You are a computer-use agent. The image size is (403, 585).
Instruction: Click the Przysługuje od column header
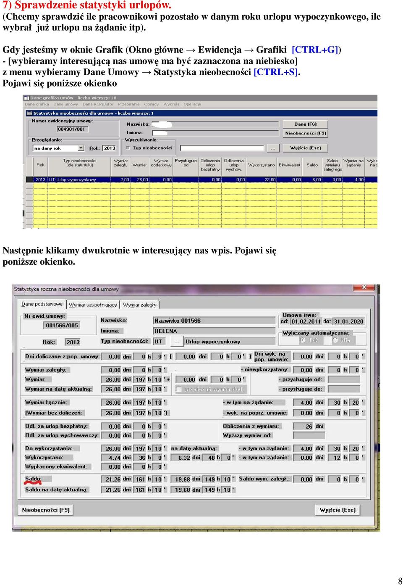pyautogui.click(x=186, y=163)
